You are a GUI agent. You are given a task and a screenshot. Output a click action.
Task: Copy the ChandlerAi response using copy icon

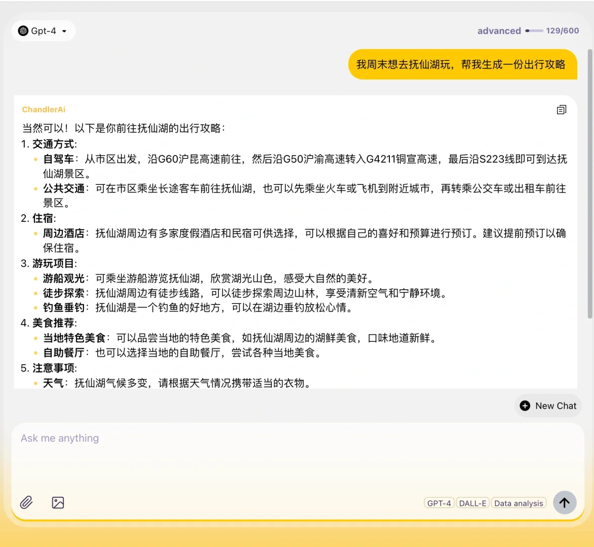click(x=562, y=110)
